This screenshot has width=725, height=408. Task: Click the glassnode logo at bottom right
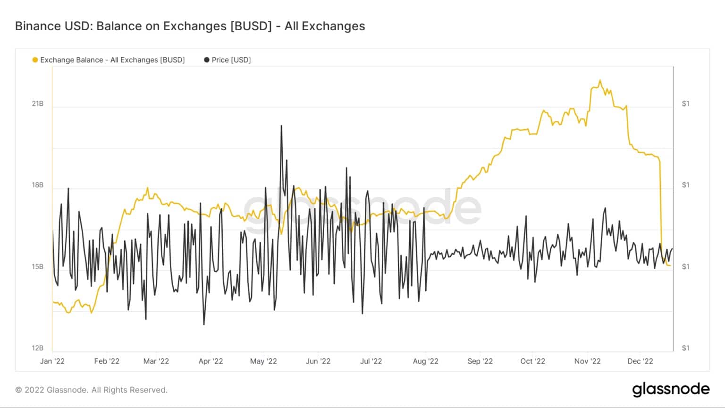pyautogui.click(x=671, y=389)
